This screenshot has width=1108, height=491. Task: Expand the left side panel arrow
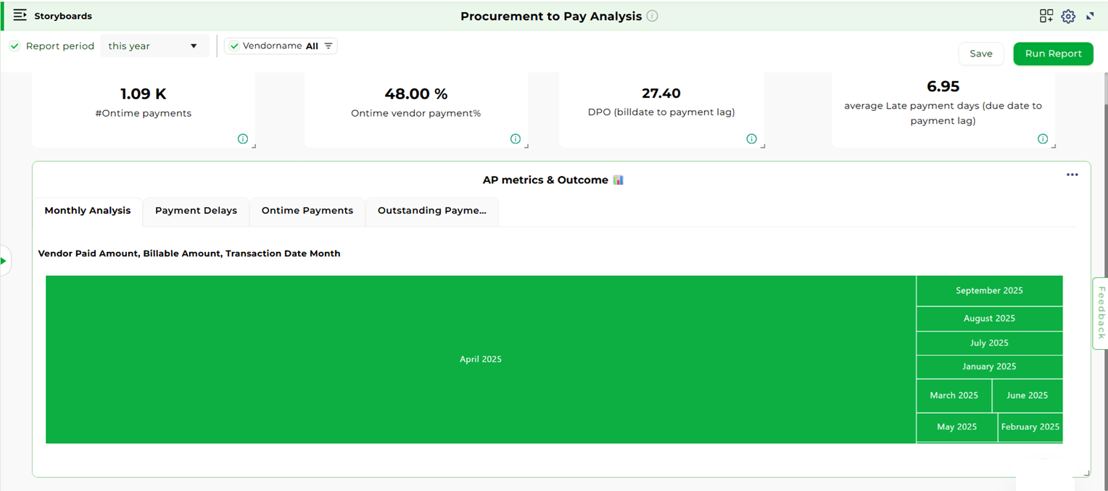4,261
